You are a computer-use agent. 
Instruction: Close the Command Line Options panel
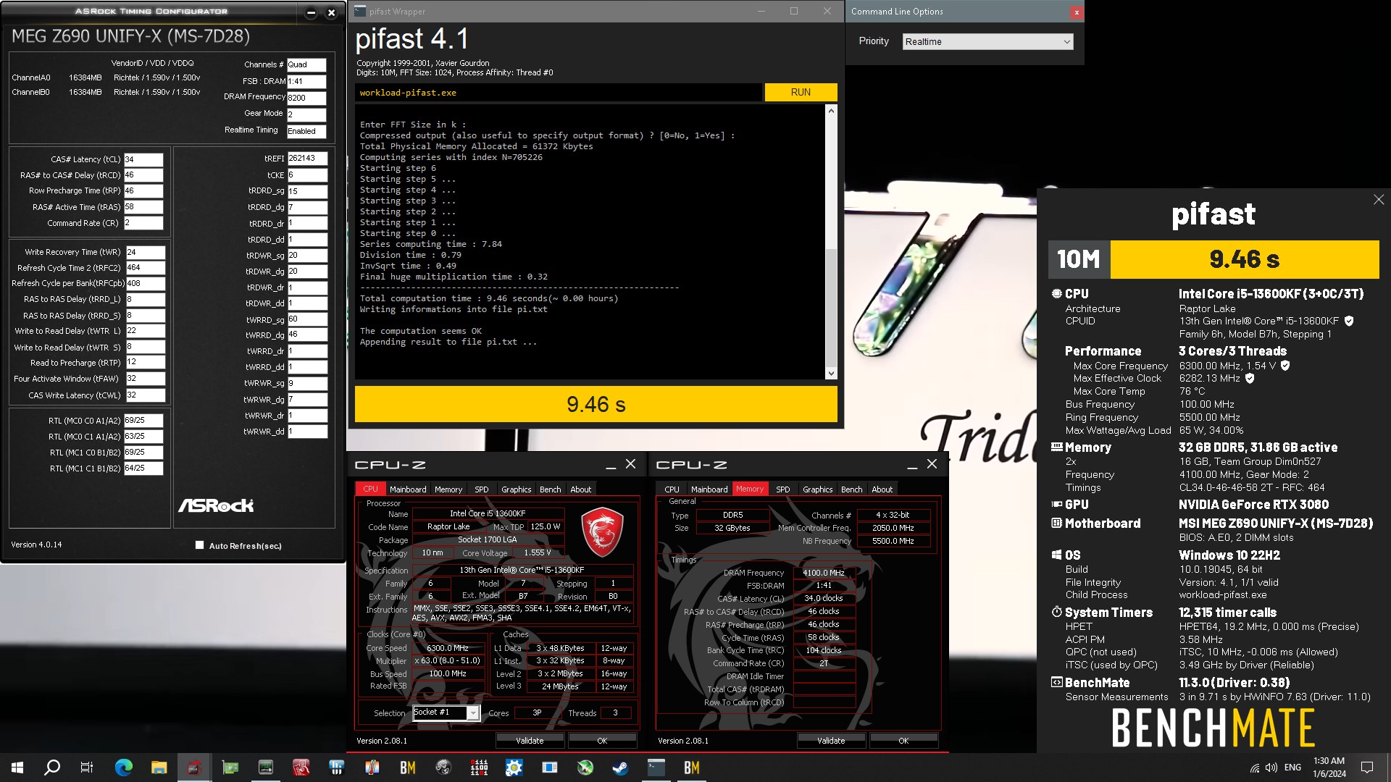point(1077,12)
